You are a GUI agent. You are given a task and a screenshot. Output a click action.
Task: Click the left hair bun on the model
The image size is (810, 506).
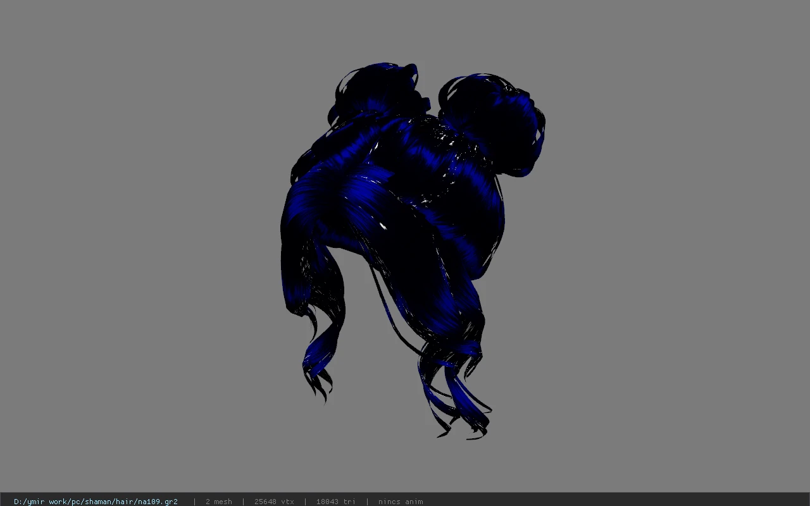click(x=373, y=92)
